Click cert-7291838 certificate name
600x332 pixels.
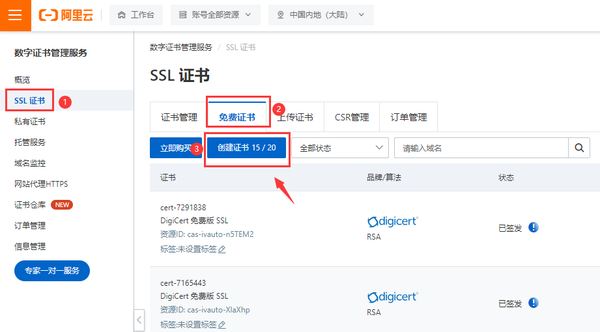tap(183, 207)
